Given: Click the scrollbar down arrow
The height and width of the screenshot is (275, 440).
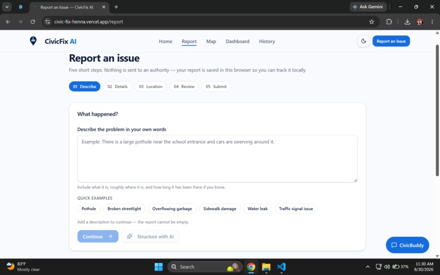Looking at the screenshot, I should [437, 256].
